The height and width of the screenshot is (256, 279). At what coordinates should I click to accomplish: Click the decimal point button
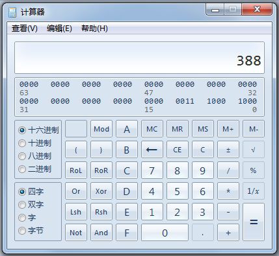pyautogui.click(x=203, y=233)
